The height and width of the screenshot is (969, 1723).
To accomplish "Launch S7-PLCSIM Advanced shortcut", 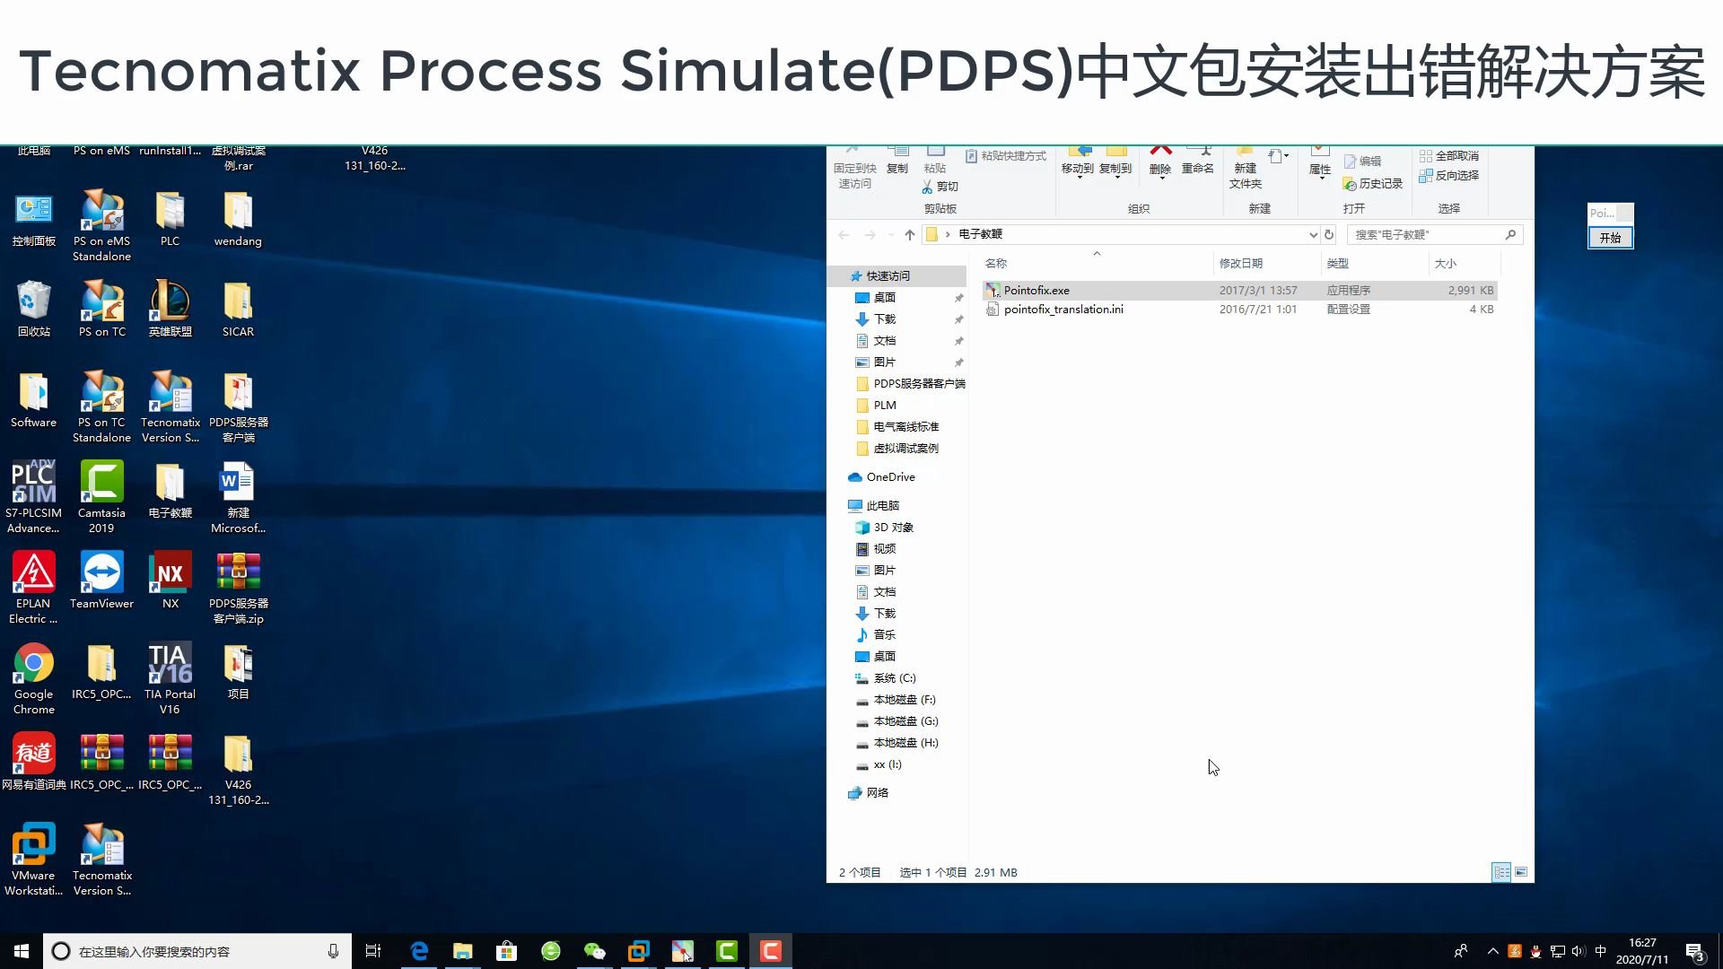I will 34,498.
